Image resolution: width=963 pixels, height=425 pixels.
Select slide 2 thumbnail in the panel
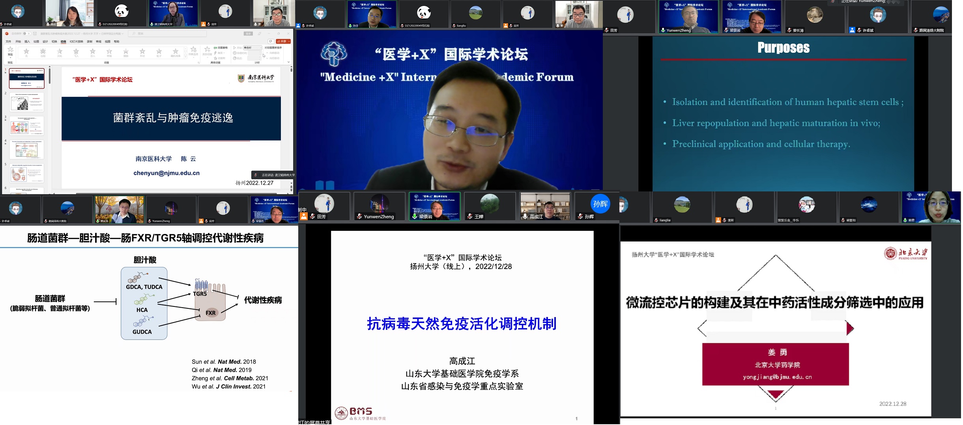tap(27, 102)
